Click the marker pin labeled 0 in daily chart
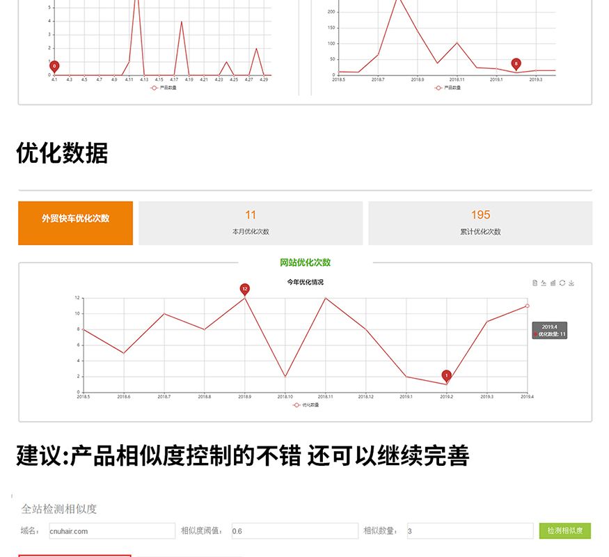This screenshot has height=557, width=609. point(54,66)
